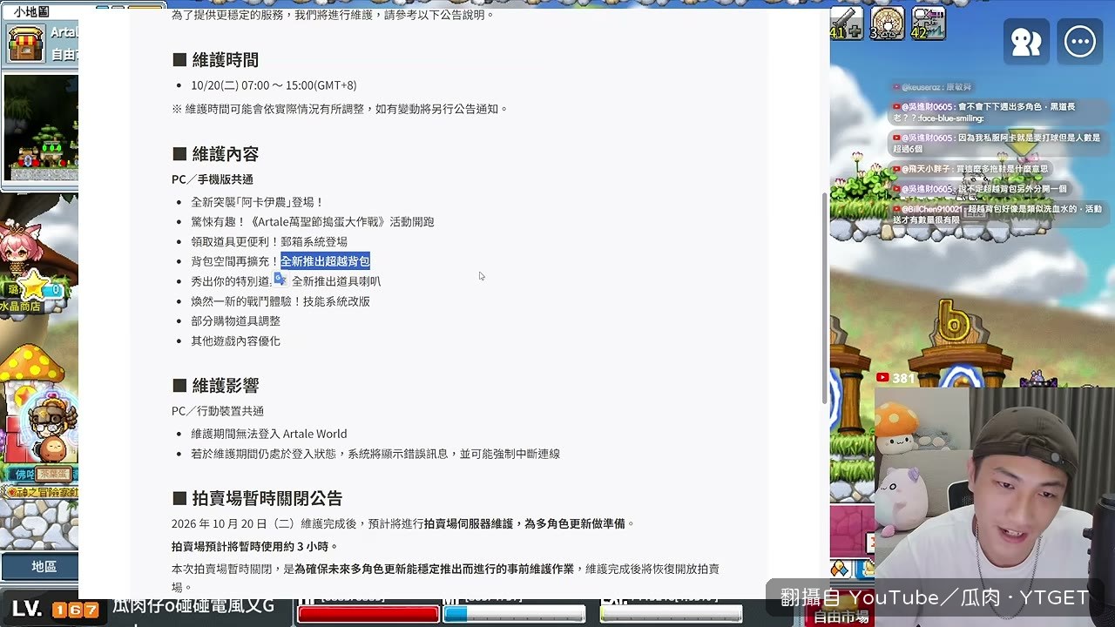Click the 小地圖 minimap title bar
This screenshot has height=627, width=1115.
point(39,12)
